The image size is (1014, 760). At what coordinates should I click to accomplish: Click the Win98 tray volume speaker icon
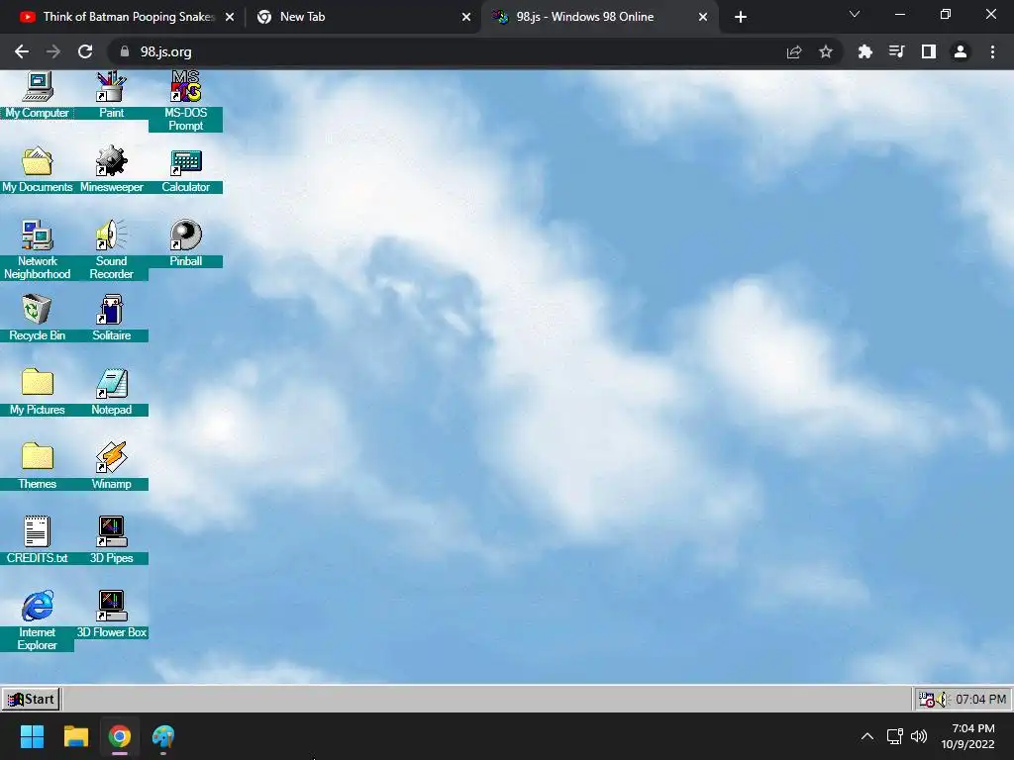click(943, 700)
